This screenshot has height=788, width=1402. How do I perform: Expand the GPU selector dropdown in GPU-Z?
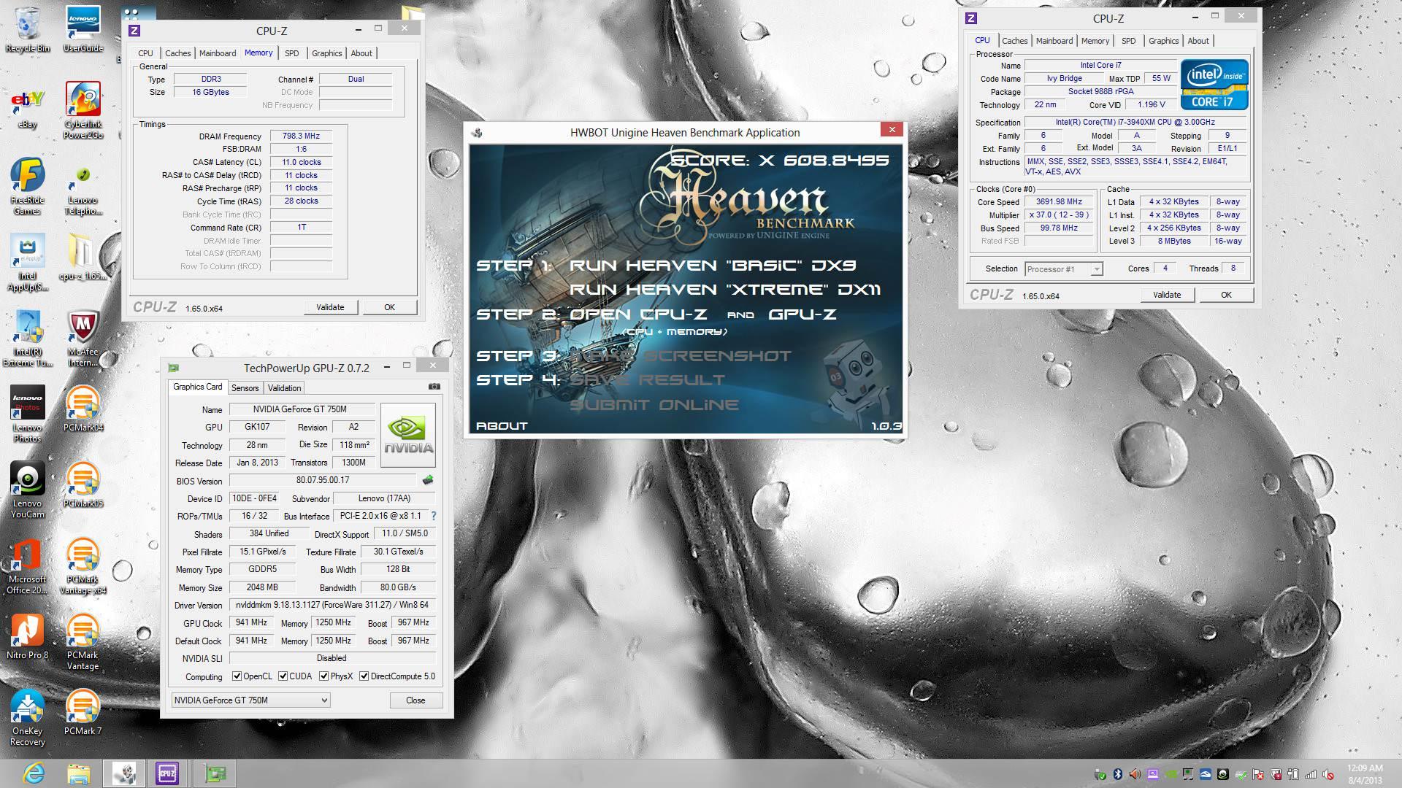click(250, 700)
